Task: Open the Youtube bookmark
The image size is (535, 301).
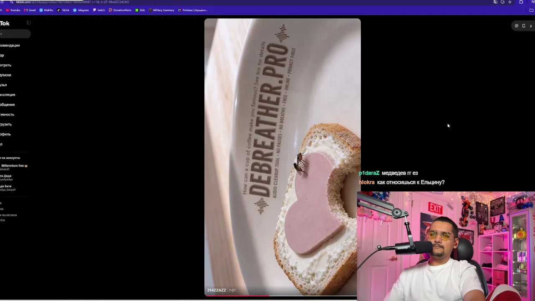Action: pos(13,10)
